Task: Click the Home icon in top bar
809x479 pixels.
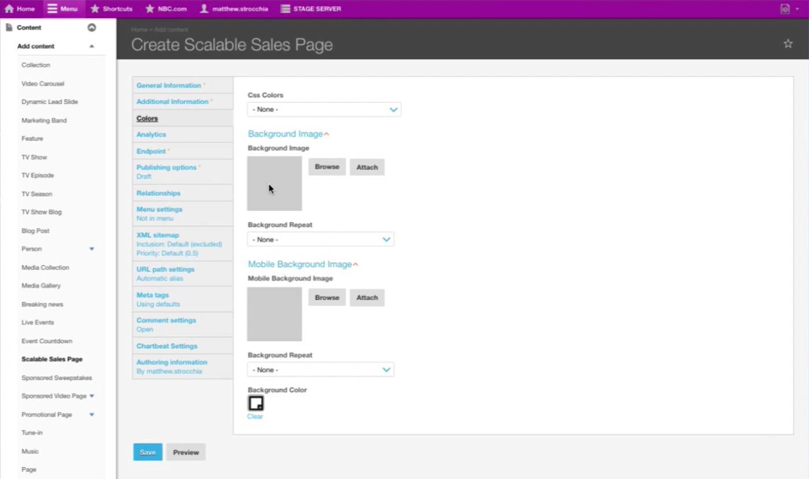Action: pyautogui.click(x=9, y=9)
